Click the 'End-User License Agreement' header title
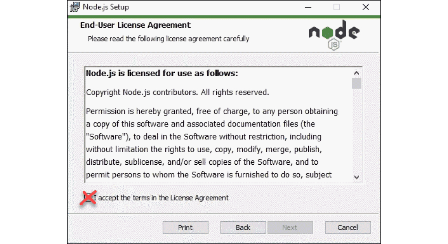Image resolution: width=448 pixels, height=244 pixels. click(135, 25)
